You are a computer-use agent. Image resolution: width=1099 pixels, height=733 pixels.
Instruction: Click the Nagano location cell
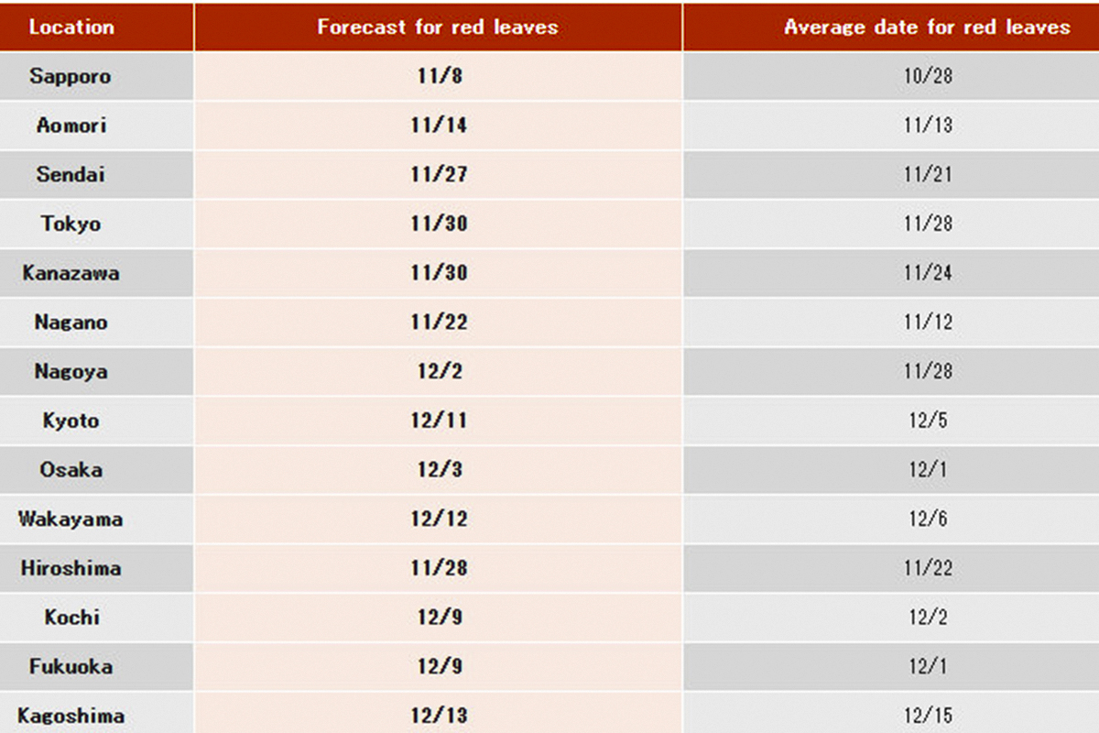pos(71,323)
